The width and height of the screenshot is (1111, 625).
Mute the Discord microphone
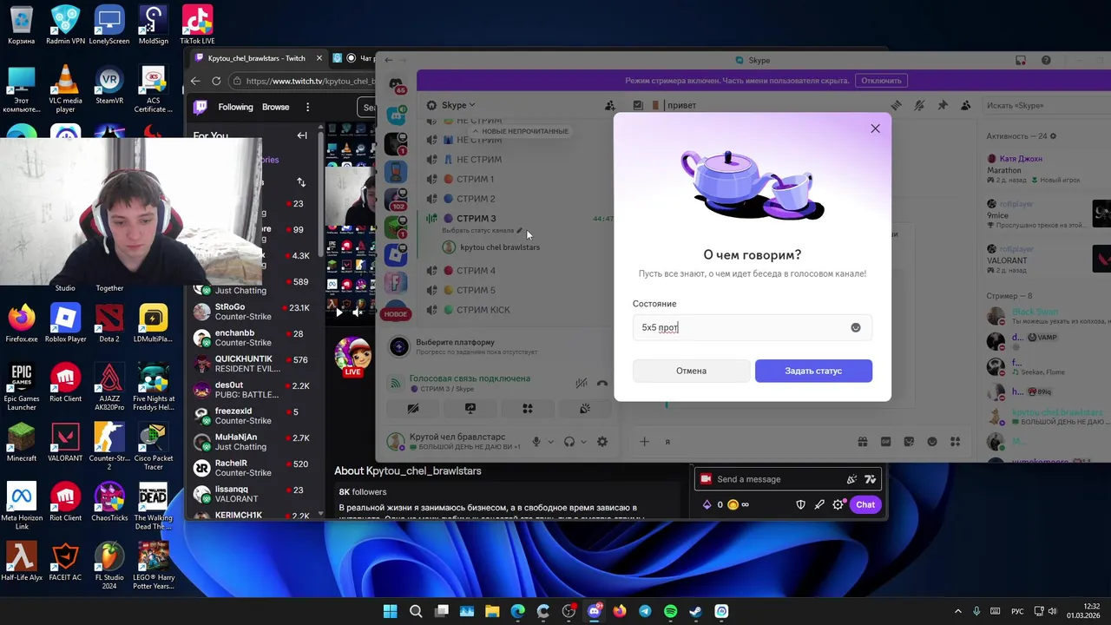pyautogui.click(x=536, y=442)
